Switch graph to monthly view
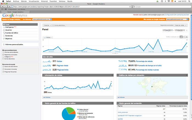The image size is (192, 120). pos(187,37)
